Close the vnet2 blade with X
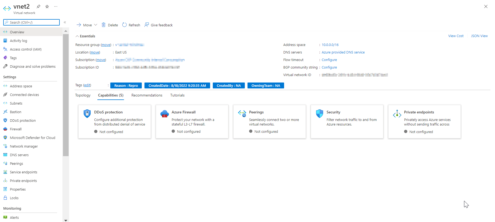 486,6
